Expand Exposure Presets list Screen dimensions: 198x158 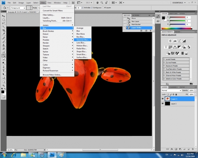click(x=164, y=66)
